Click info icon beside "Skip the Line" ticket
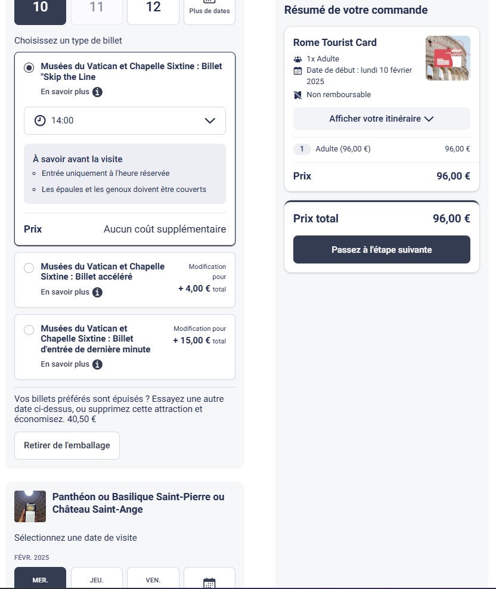Image resolution: width=496 pixels, height=589 pixels. [x=98, y=92]
